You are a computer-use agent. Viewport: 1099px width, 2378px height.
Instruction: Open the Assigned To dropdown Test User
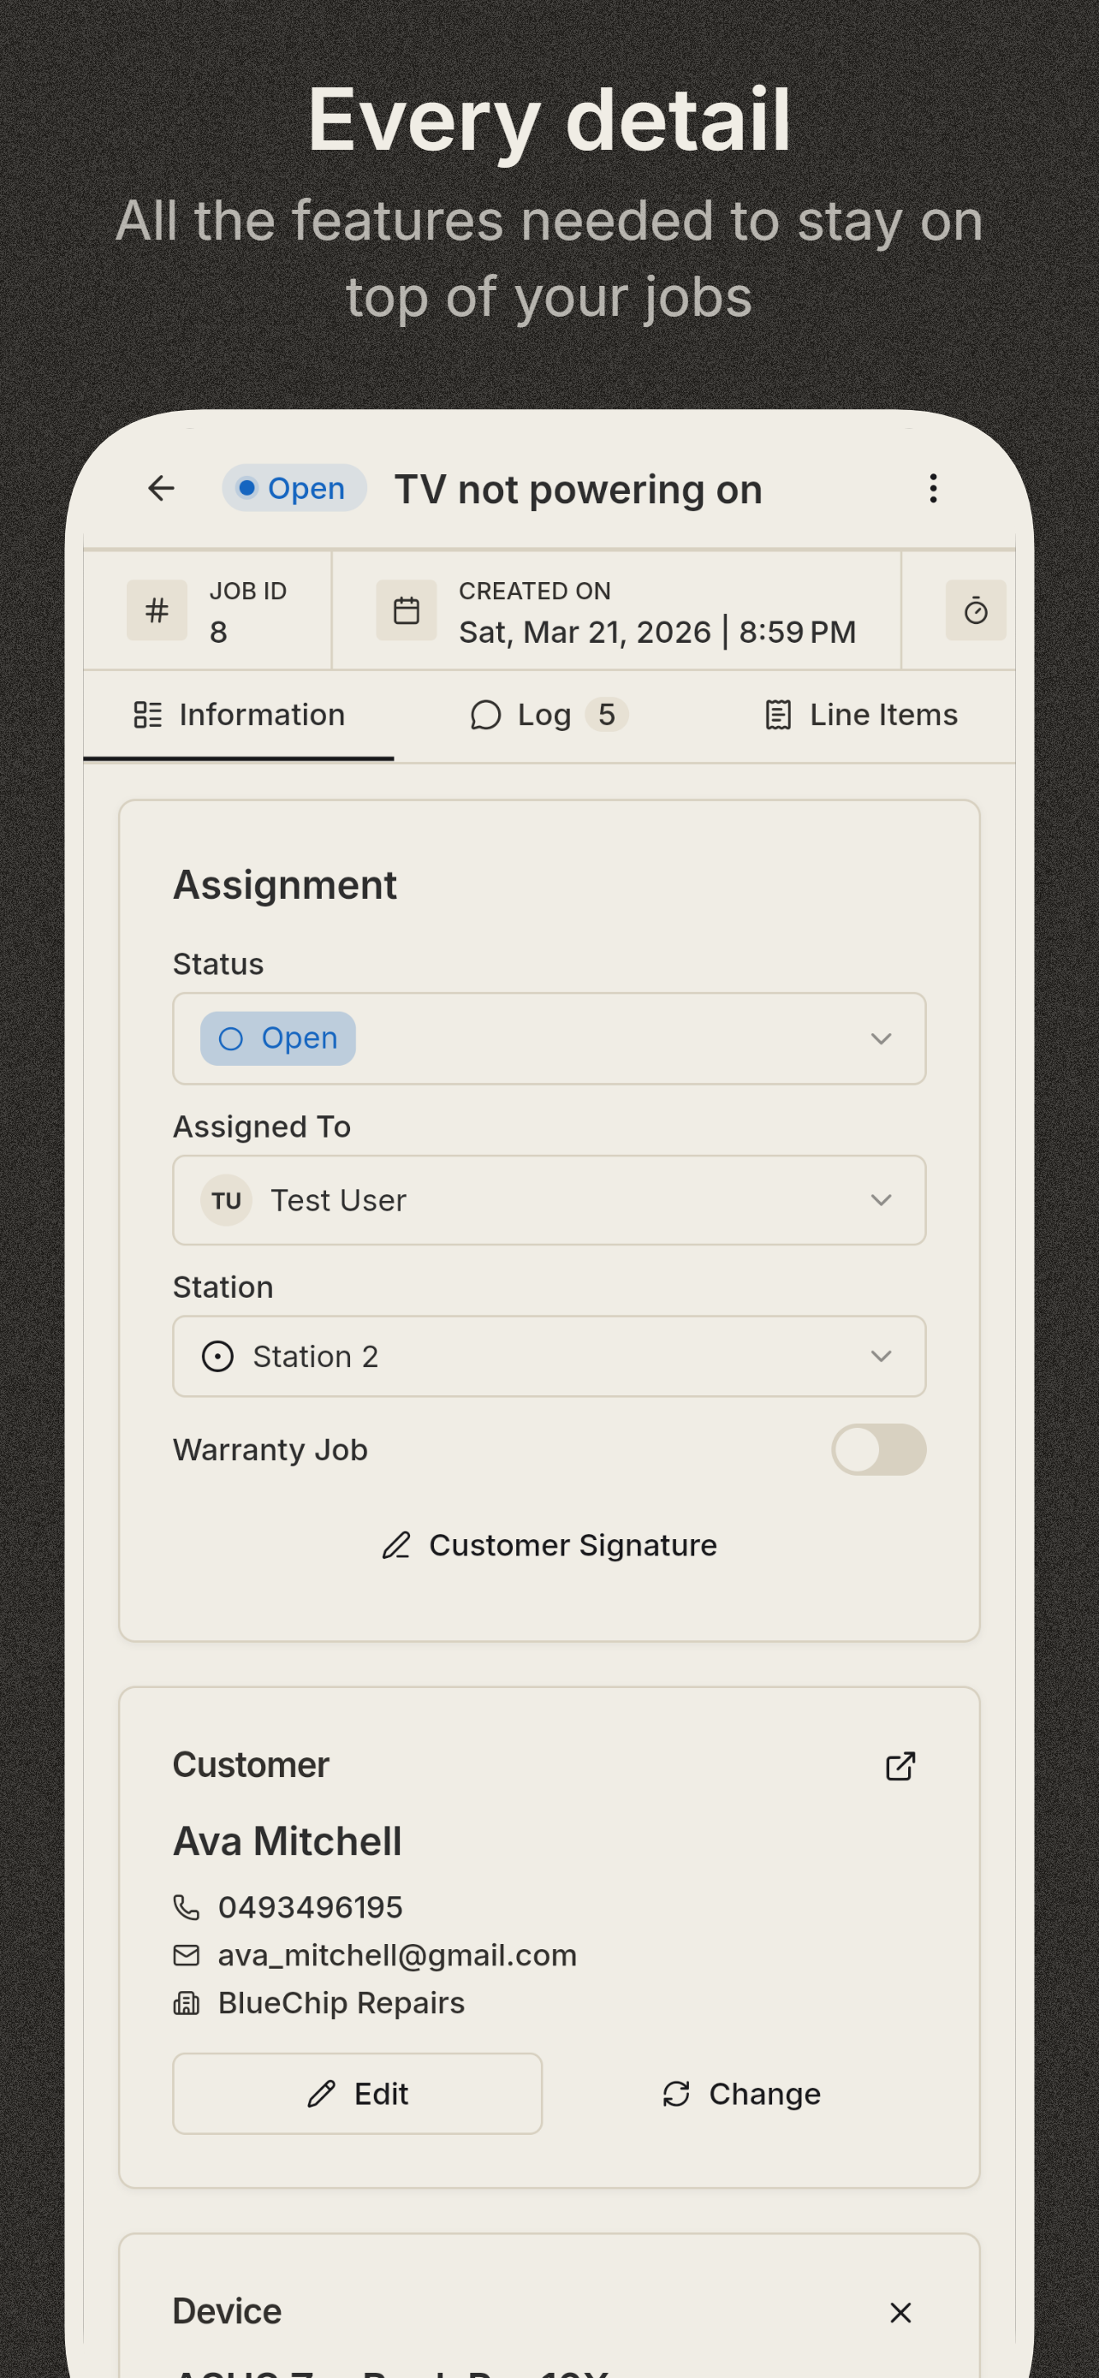pyautogui.click(x=549, y=1200)
